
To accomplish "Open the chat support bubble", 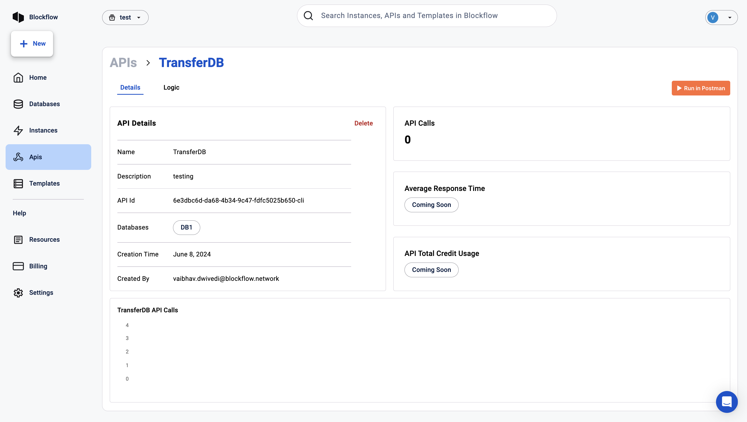I will tap(726, 402).
